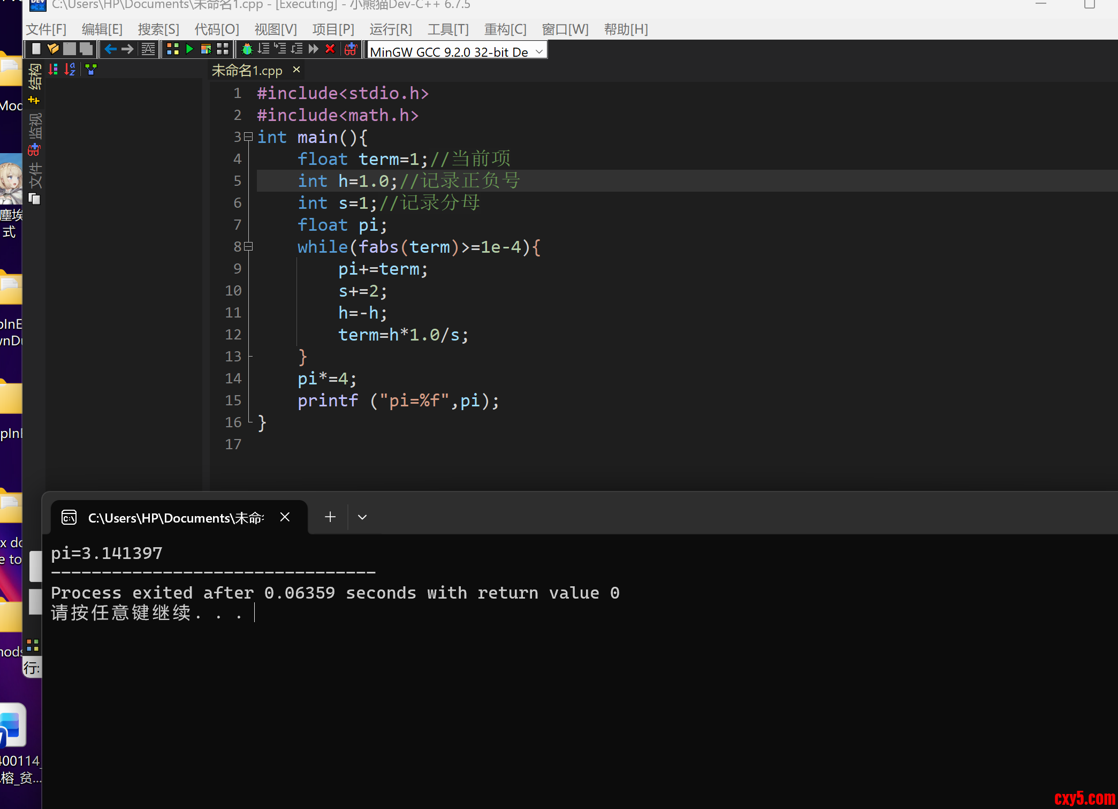The image size is (1118, 809).
Task: Click the Open file folder icon
Action: tap(52, 49)
